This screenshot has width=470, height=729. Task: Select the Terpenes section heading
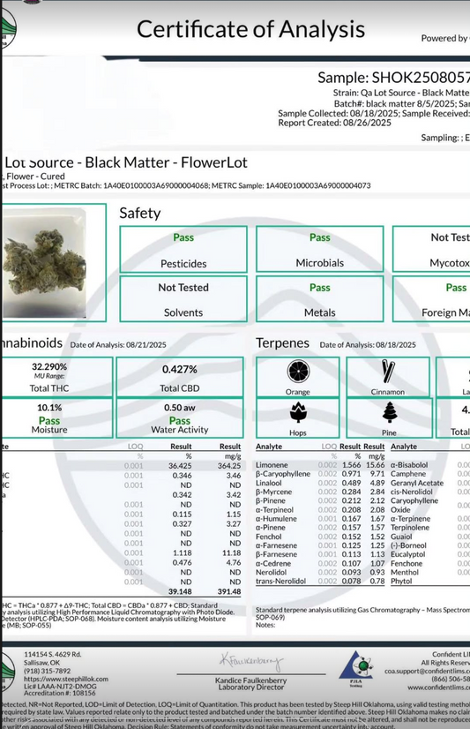coord(282,343)
